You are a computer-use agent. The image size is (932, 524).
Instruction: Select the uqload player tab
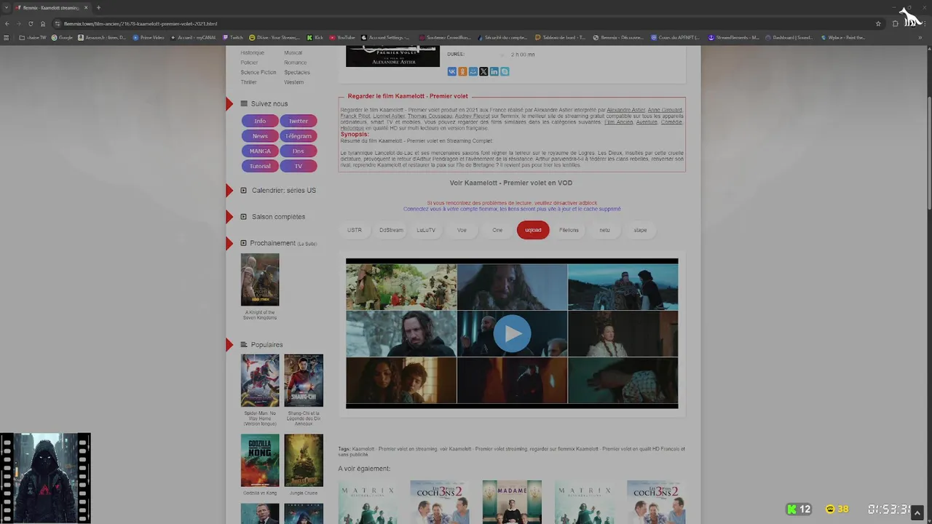coord(533,230)
